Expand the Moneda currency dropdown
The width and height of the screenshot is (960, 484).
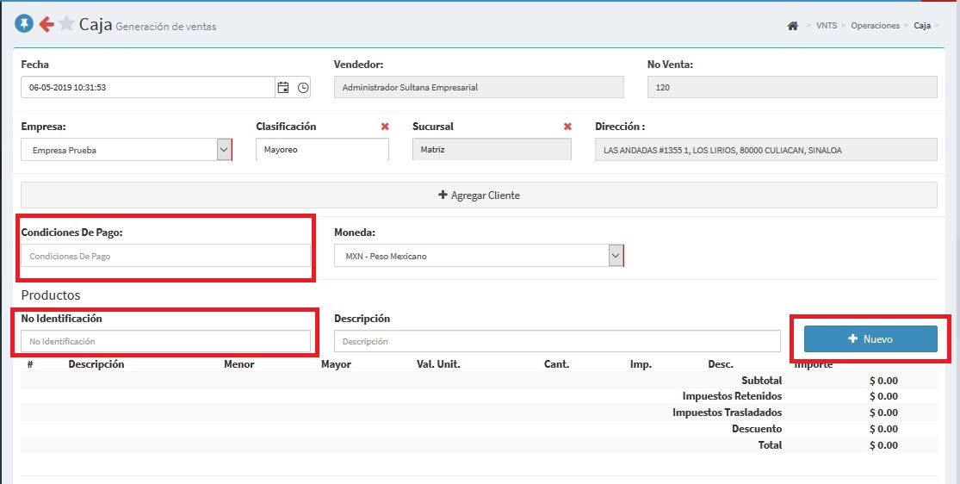pos(615,256)
